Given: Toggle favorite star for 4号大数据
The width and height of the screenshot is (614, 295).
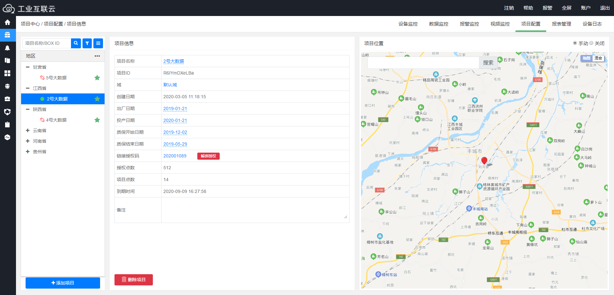Looking at the screenshot, I should tap(97, 120).
